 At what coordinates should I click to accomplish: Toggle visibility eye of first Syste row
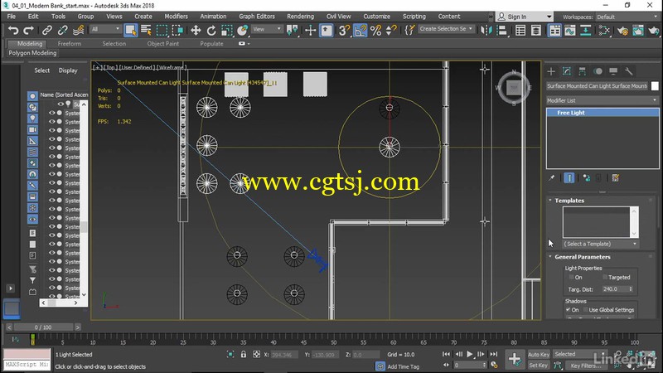52,113
